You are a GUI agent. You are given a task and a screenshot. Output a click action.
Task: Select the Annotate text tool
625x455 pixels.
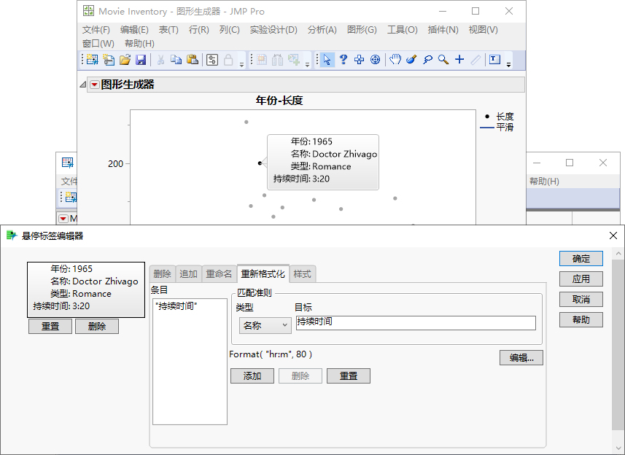pos(494,60)
